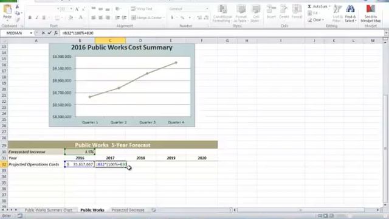This screenshot has height=219, width=389.
Task: Click the Middle Align icon
Action: 100,9
